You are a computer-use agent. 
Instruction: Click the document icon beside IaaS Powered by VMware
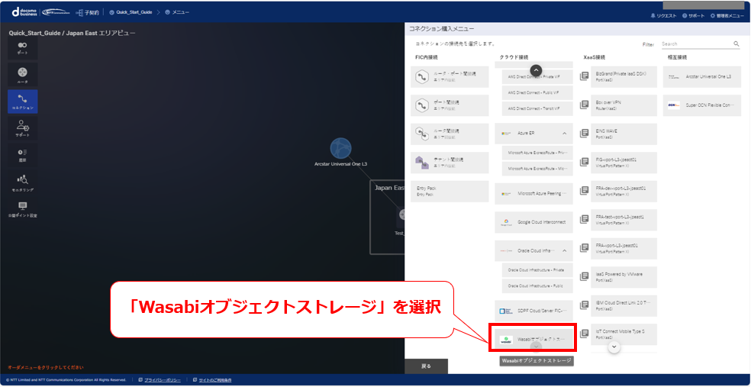pyautogui.click(x=584, y=276)
